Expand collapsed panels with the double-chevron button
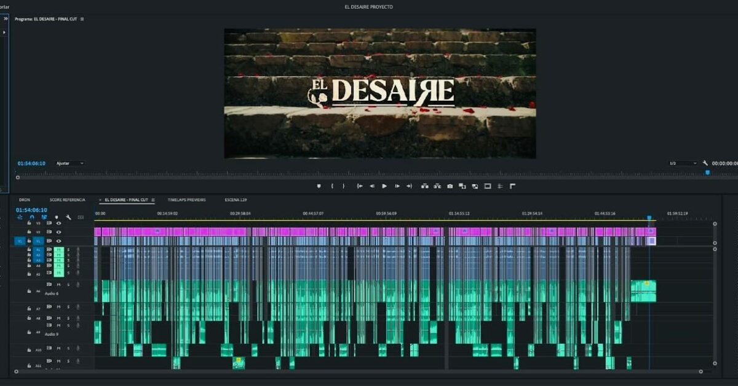The width and height of the screenshot is (738, 386). coord(6,19)
